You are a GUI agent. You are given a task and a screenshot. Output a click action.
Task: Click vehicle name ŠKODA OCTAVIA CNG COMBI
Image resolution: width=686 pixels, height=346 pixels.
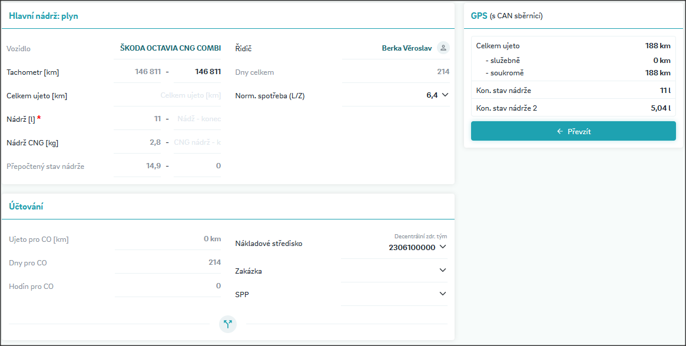coord(170,48)
